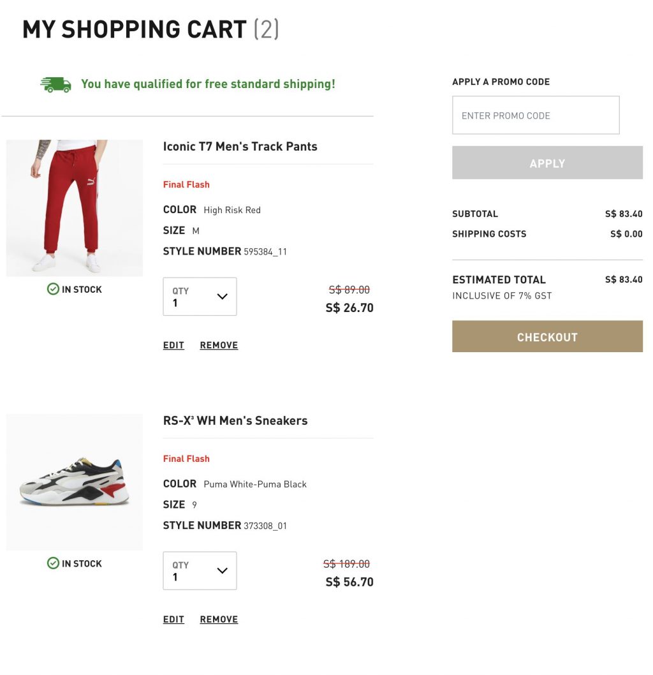Click the in-stock checkmark under sneakers
This screenshot has height=675, width=653.
click(x=54, y=563)
